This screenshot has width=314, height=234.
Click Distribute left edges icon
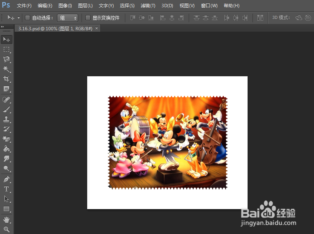[x=227, y=18]
